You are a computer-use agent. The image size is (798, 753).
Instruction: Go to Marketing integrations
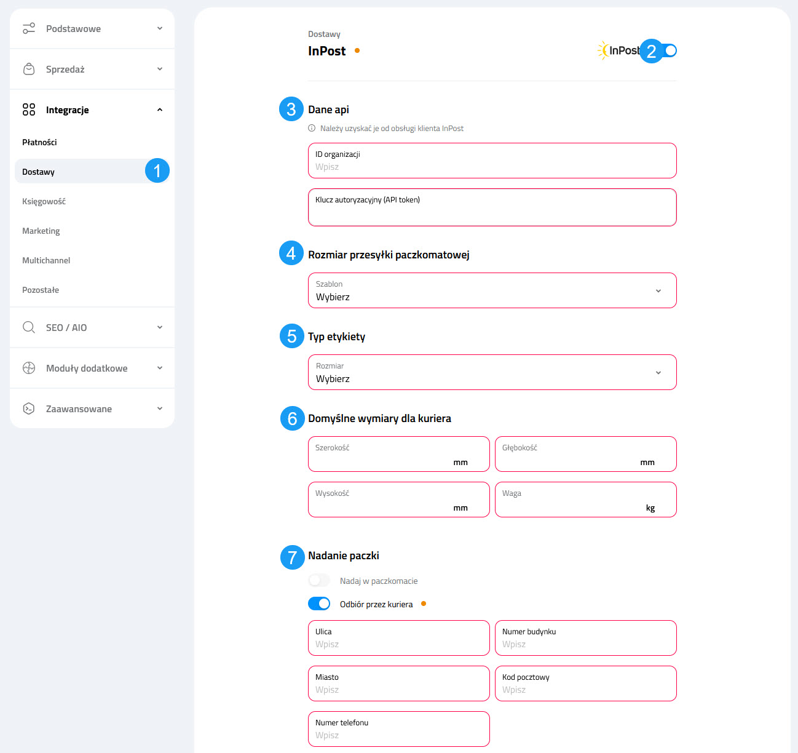41,231
